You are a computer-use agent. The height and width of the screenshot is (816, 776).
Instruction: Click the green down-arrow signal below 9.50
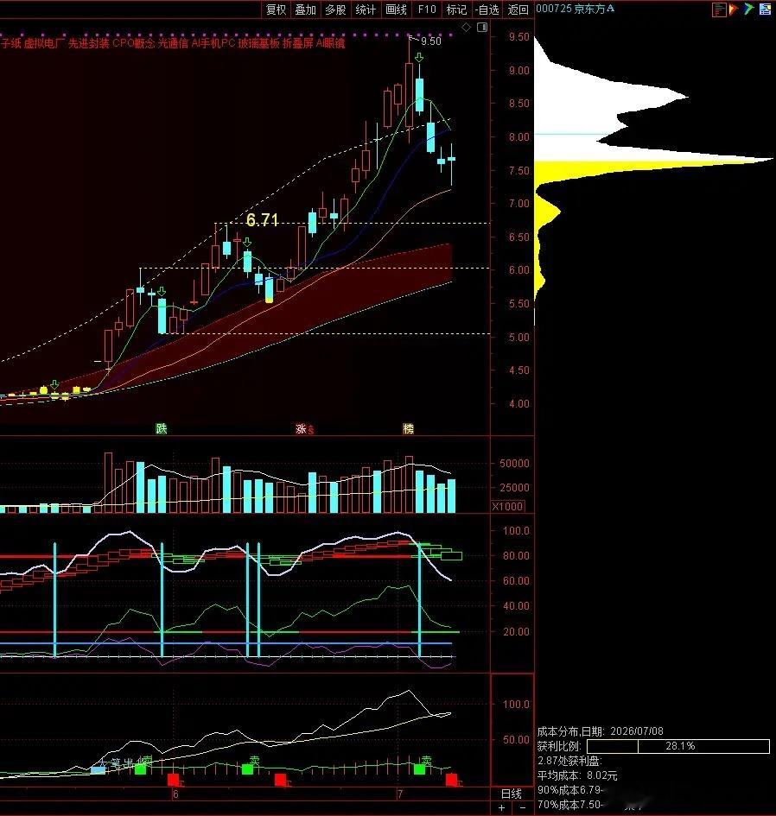point(419,57)
